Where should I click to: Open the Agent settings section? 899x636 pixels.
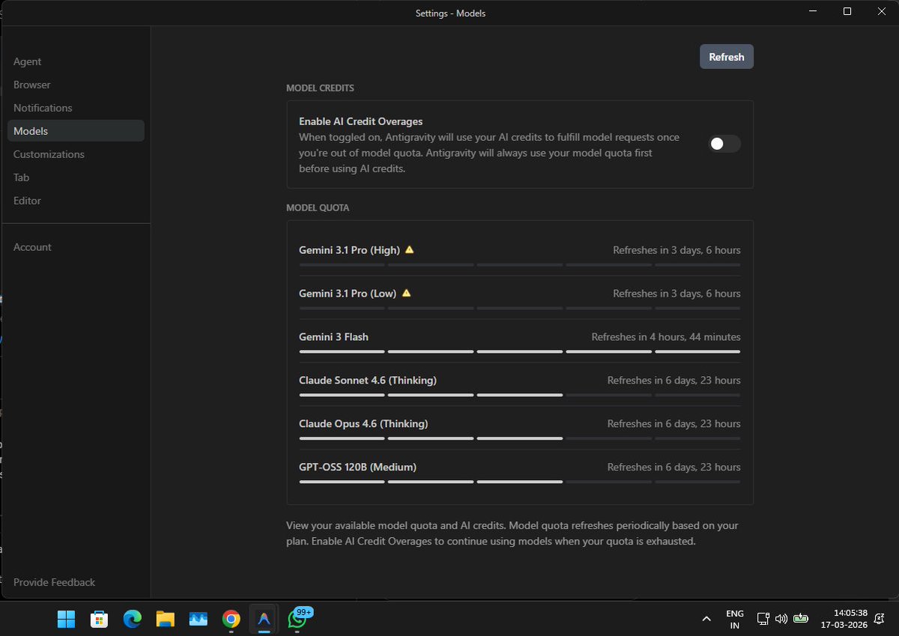coord(28,61)
